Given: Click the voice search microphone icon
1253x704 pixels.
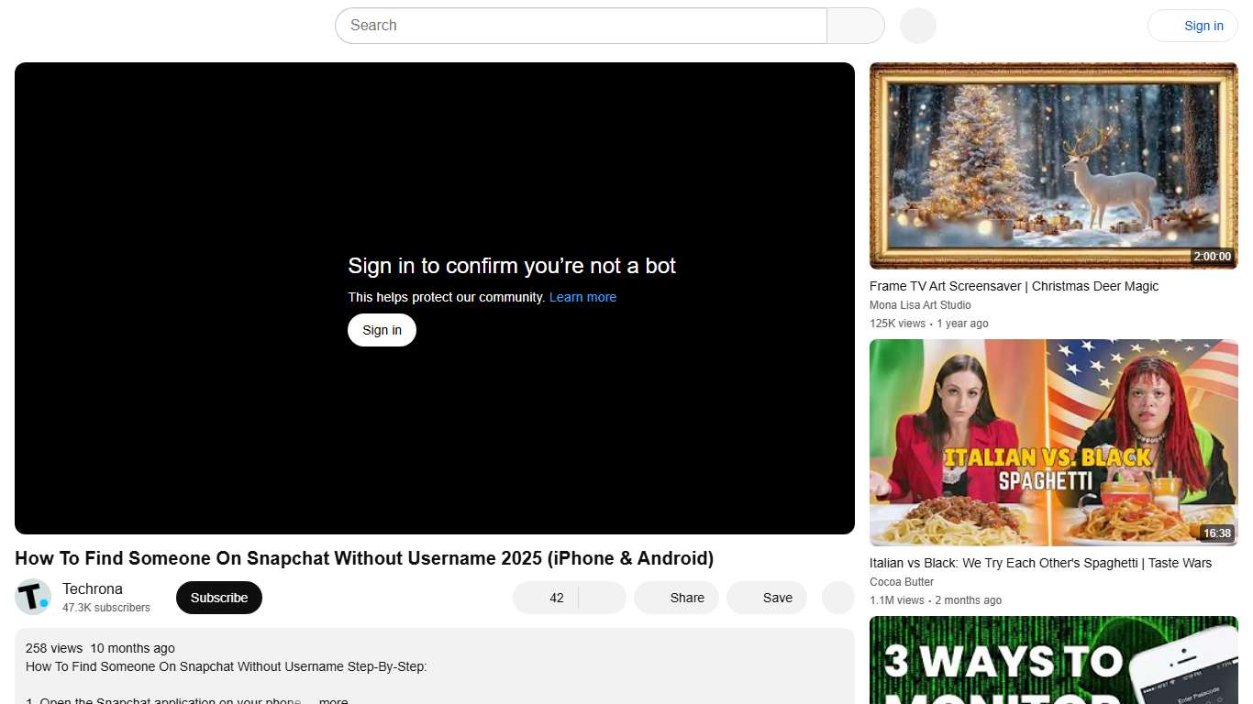Looking at the screenshot, I should [x=916, y=26].
